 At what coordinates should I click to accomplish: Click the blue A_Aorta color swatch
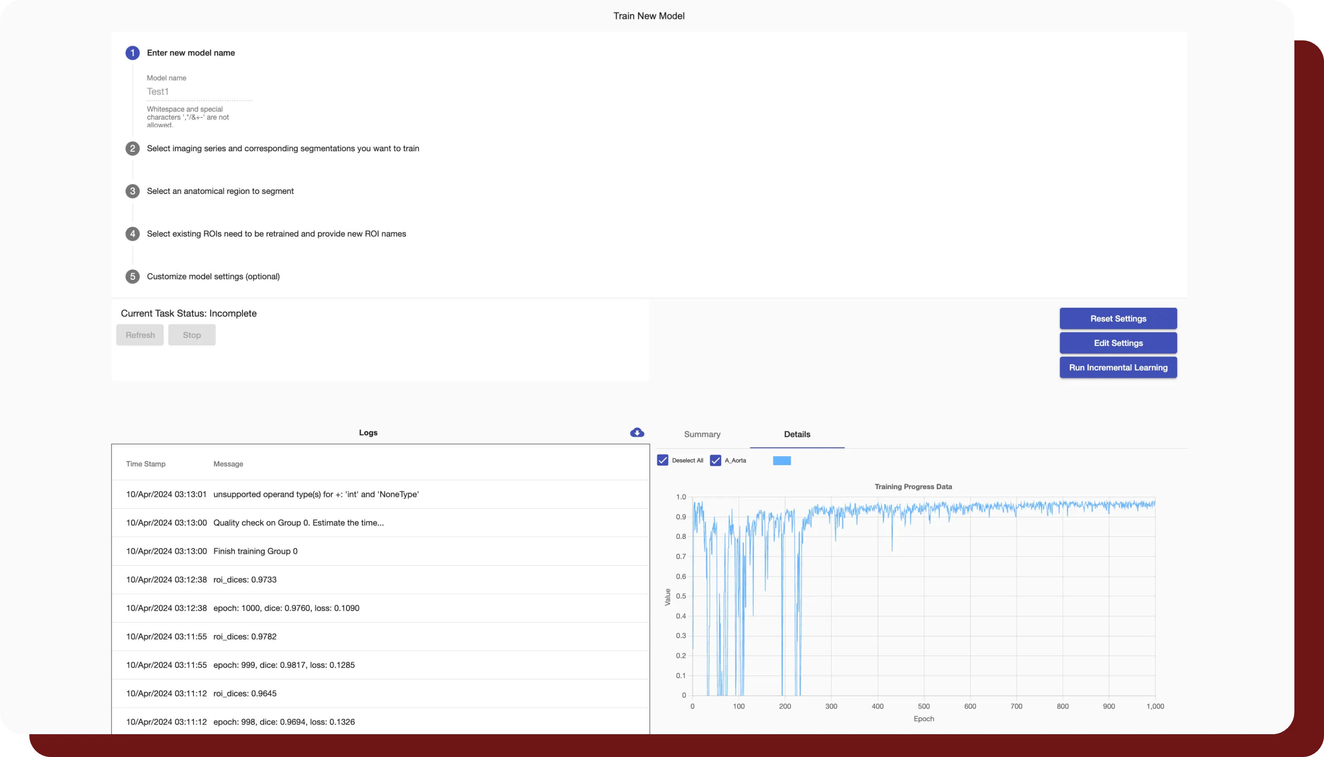781,460
